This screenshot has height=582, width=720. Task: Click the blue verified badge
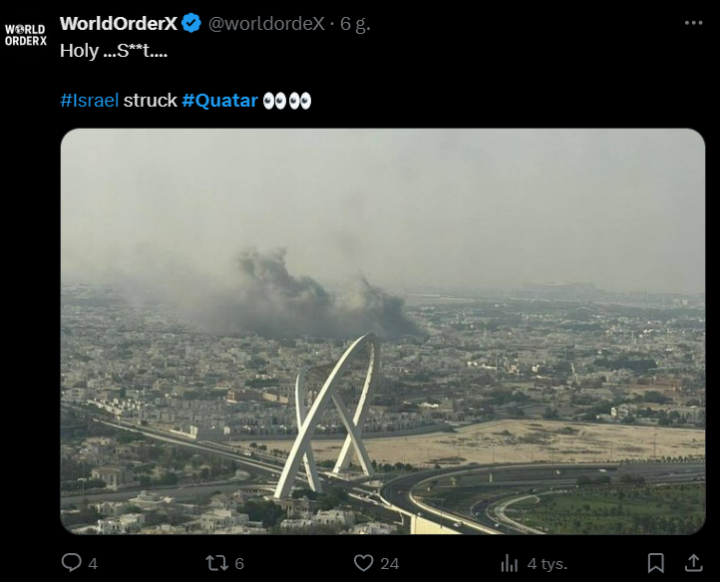[191, 23]
